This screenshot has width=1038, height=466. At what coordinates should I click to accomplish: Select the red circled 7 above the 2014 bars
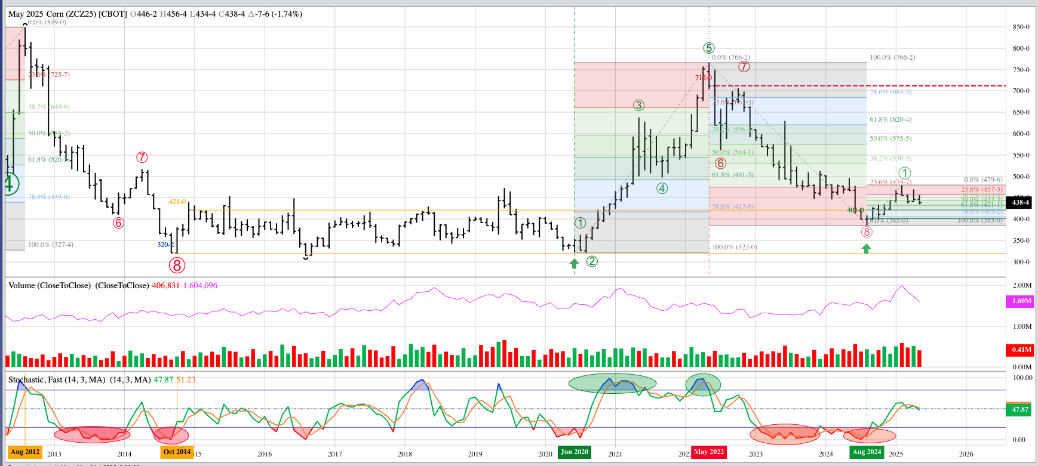tap(142, 158)
